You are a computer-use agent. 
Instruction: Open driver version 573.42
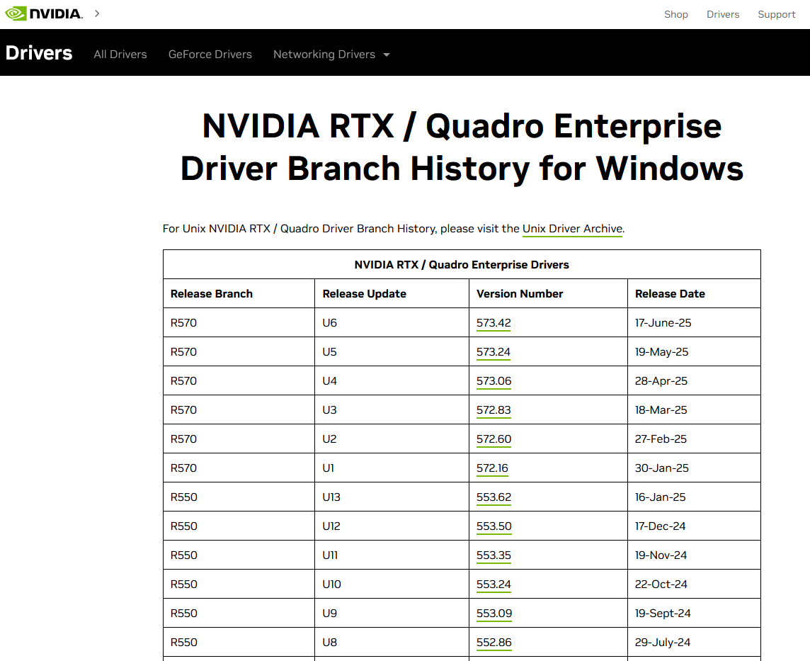click(x=494, y=323)
